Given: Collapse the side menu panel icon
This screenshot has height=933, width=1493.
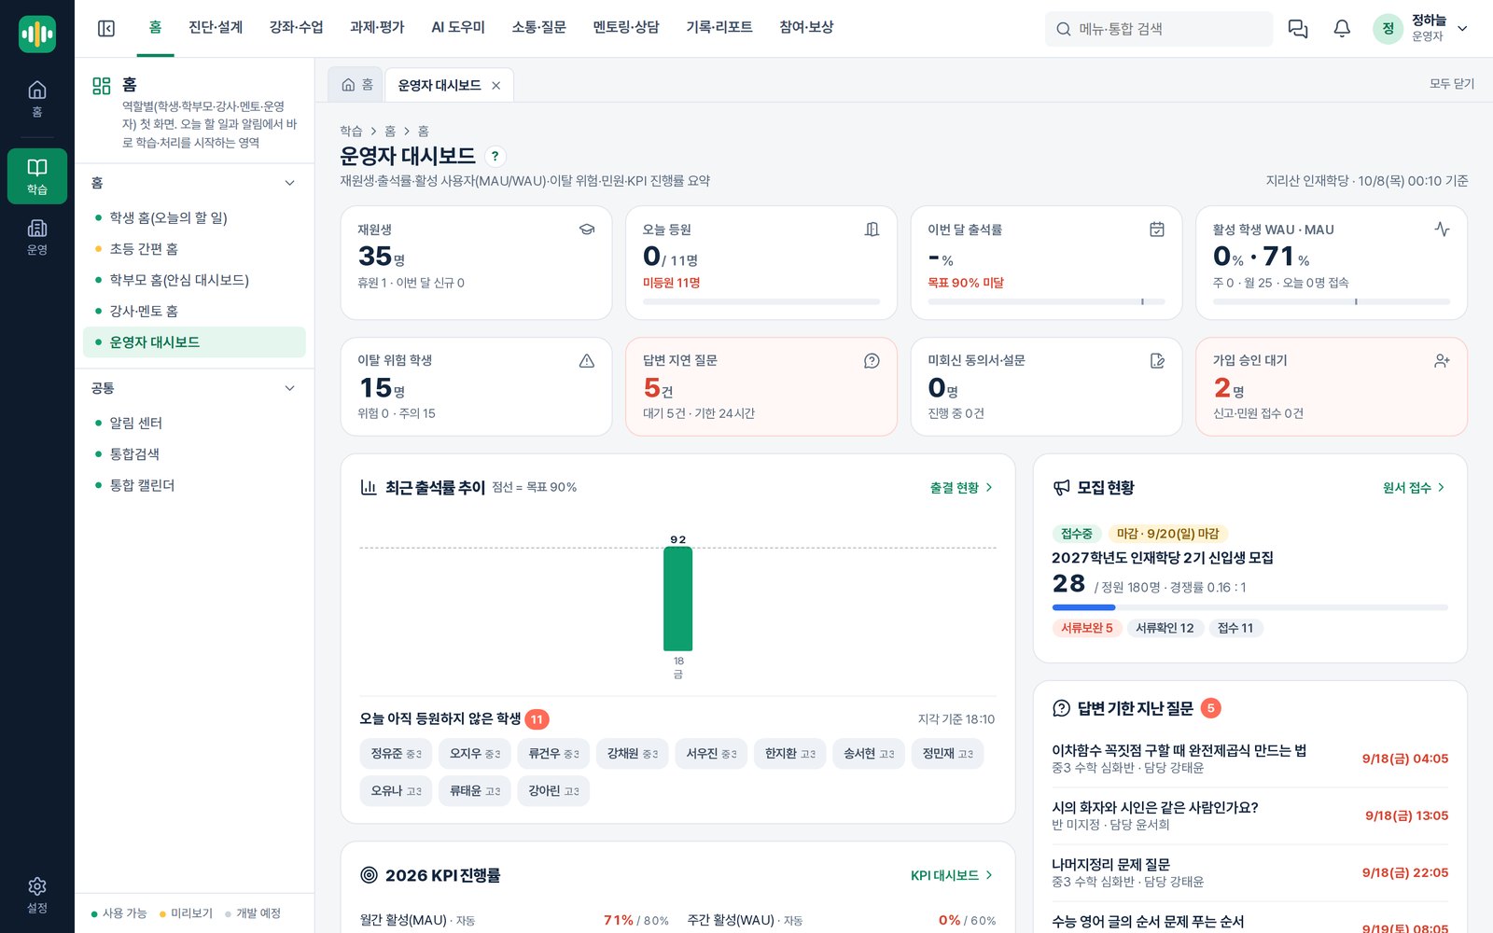Looking at the screenshot, I should (106, 29).
